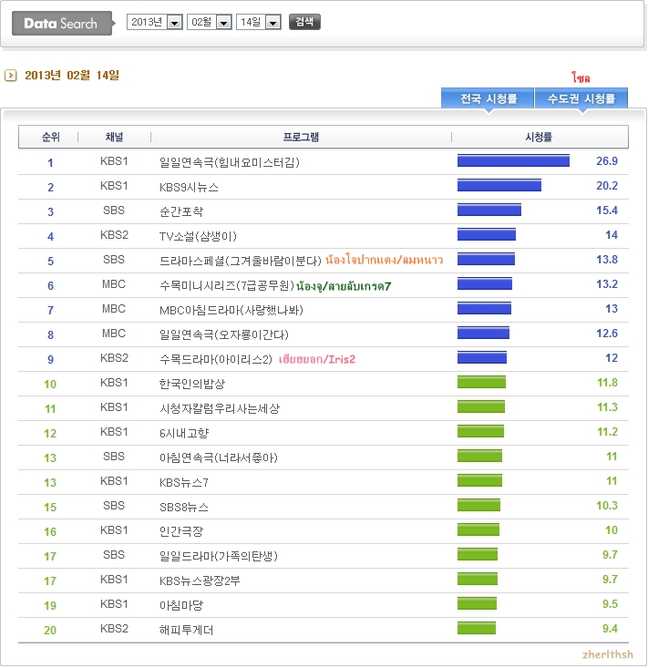Click the 11.8 rating value
The height and width of the screenshot is (668, 648).
tap(607, 383)
